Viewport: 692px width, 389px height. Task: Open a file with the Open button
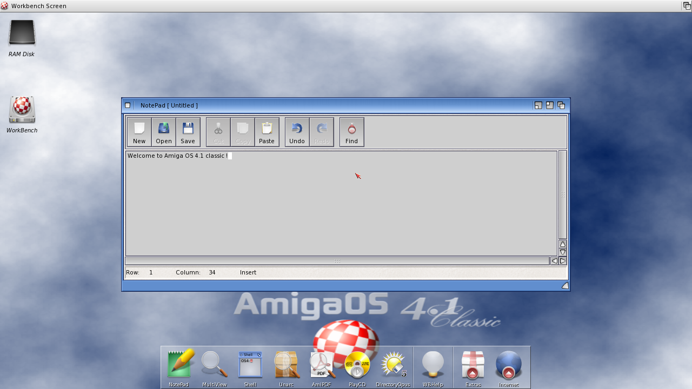tap(164, 132)
